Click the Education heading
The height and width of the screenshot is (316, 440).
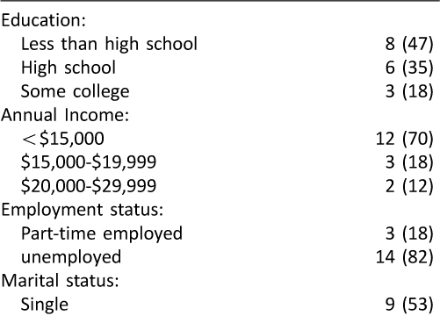(44, 20)
